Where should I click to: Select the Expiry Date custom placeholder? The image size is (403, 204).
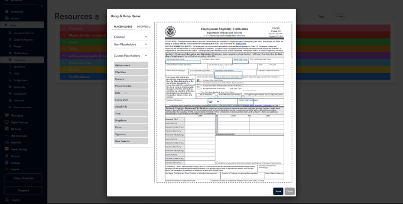coord(131,100)
